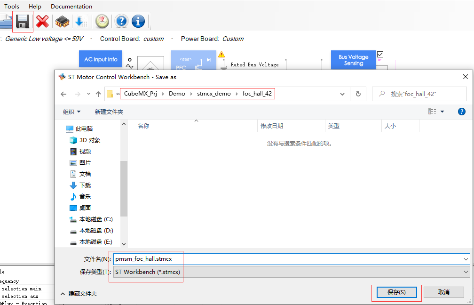Collapse folders with 隐藏文件夹
The image size is (474, 305).
point(79,294)
